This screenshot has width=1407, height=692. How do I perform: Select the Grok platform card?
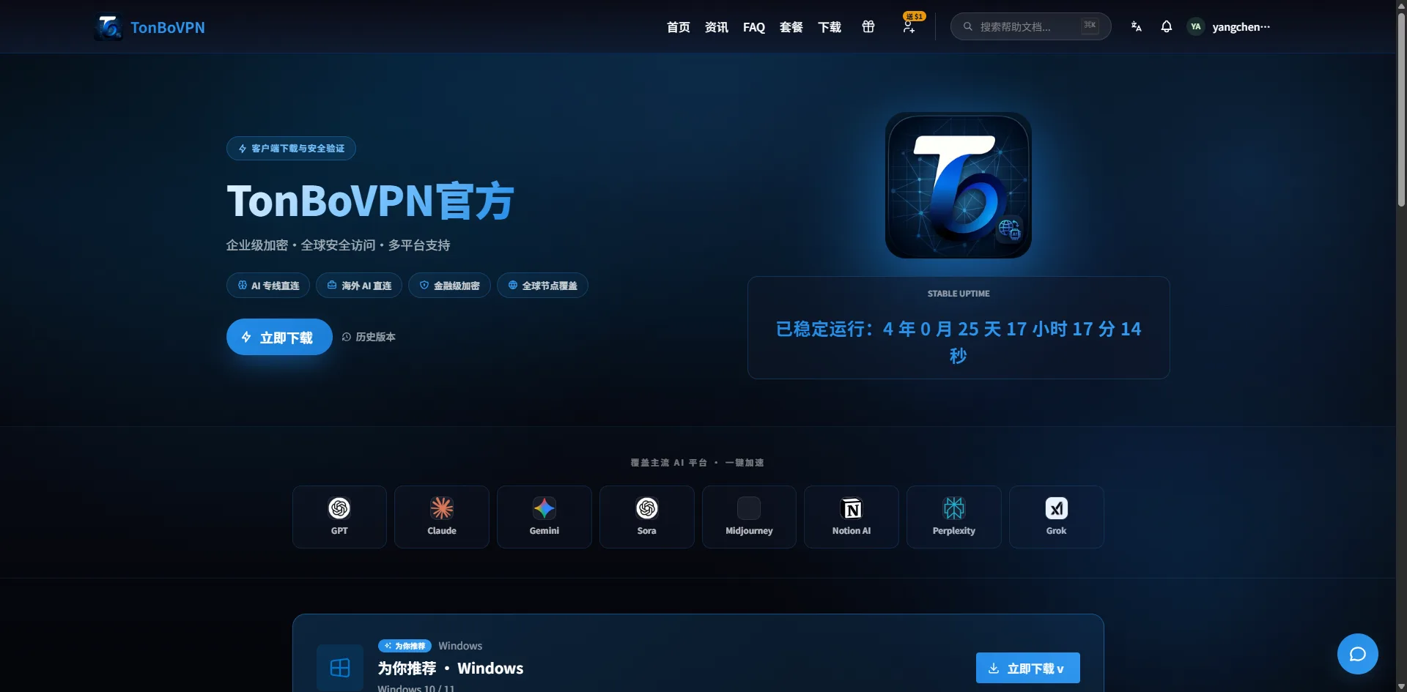(x=1056, y=516)
